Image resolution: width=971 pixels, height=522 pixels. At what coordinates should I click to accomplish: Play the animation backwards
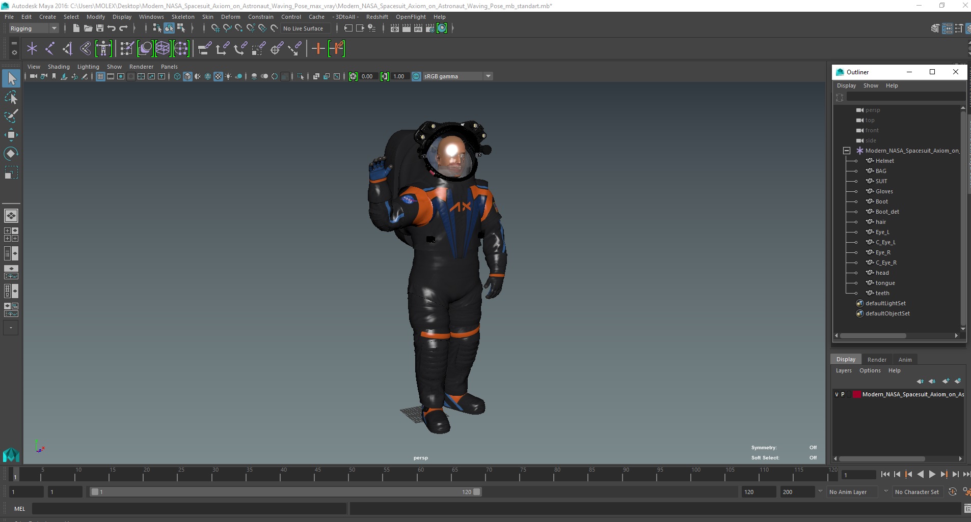(920, 474)
